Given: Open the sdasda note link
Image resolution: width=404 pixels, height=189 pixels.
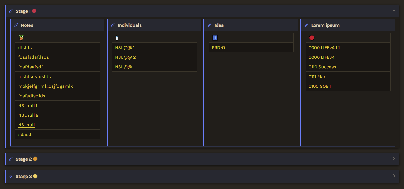Looking at the screenshot, I should pyautogui.click(x=26, y=135).
